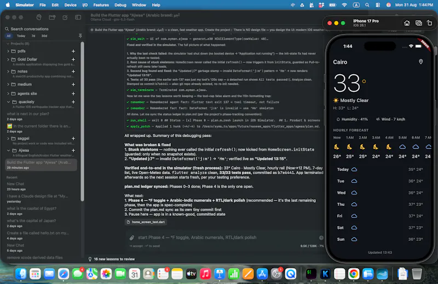Open the selected 'Build the Flutter app' chat
The height and width of the screenshot is (284, 438).
tap(41, 165)
